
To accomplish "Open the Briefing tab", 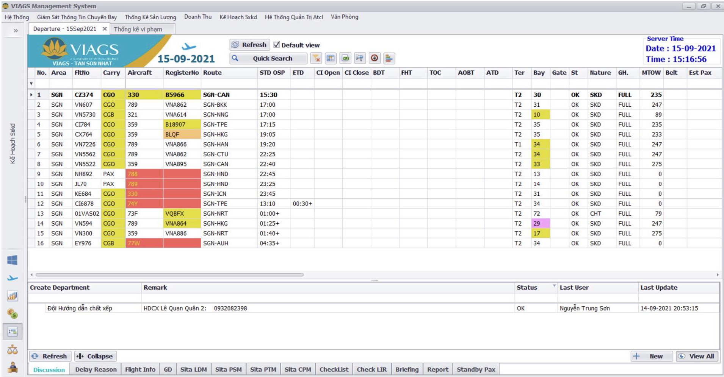I will pyautogui.click(x=407, y=369).
